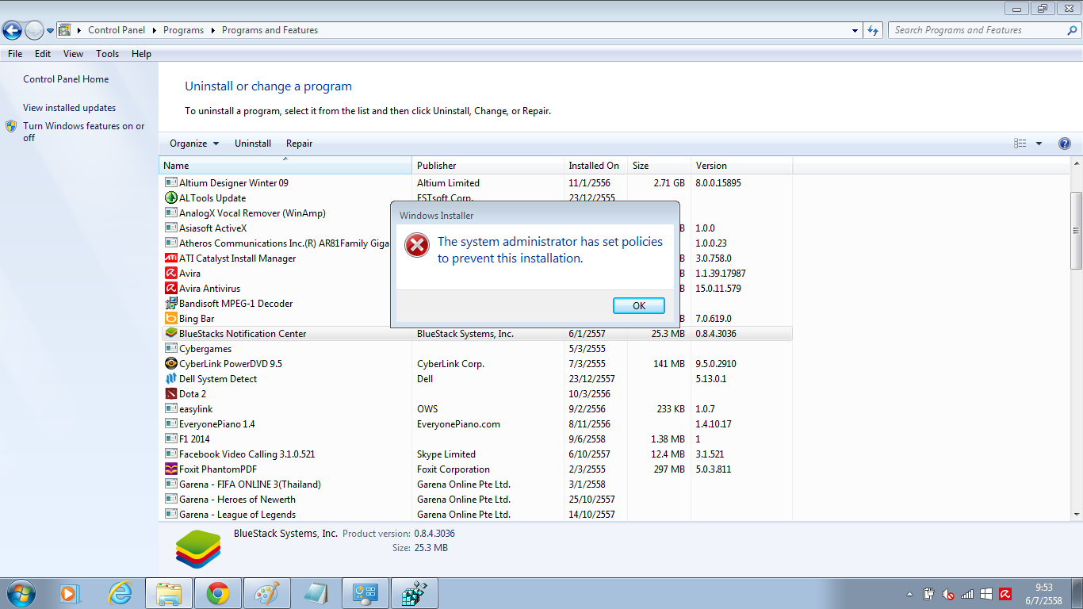The width and height of the screenshot is (1083, 609).
Task: Go to Control Panel Home
Action: click(x=66, y=79)
